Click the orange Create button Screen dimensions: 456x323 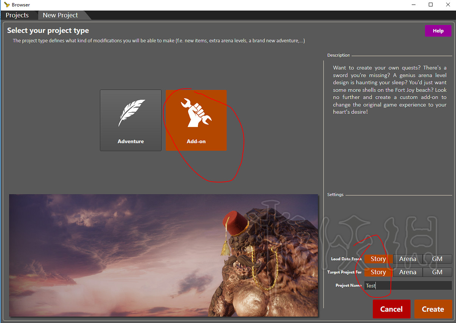pyautogui.click(x=433, y=309)
